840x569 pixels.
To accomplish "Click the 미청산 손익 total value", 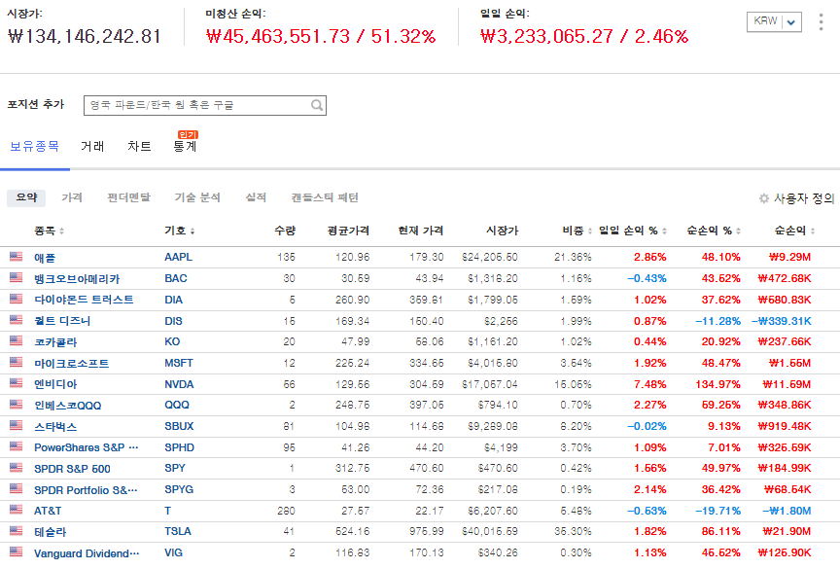I will 321,36.
